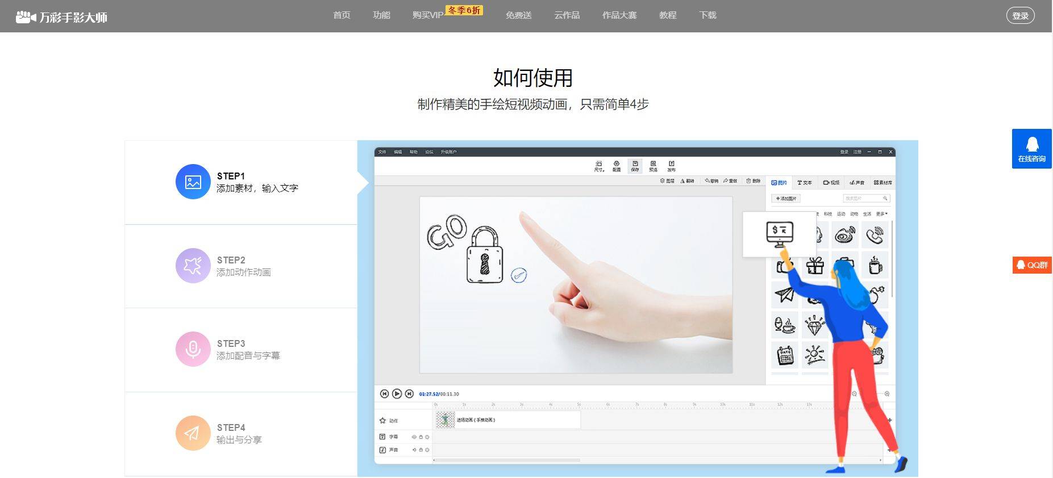Open the 在线咨询 chat widget
The width and height of the screenshot is (1053, 478).
[1031, 149]
